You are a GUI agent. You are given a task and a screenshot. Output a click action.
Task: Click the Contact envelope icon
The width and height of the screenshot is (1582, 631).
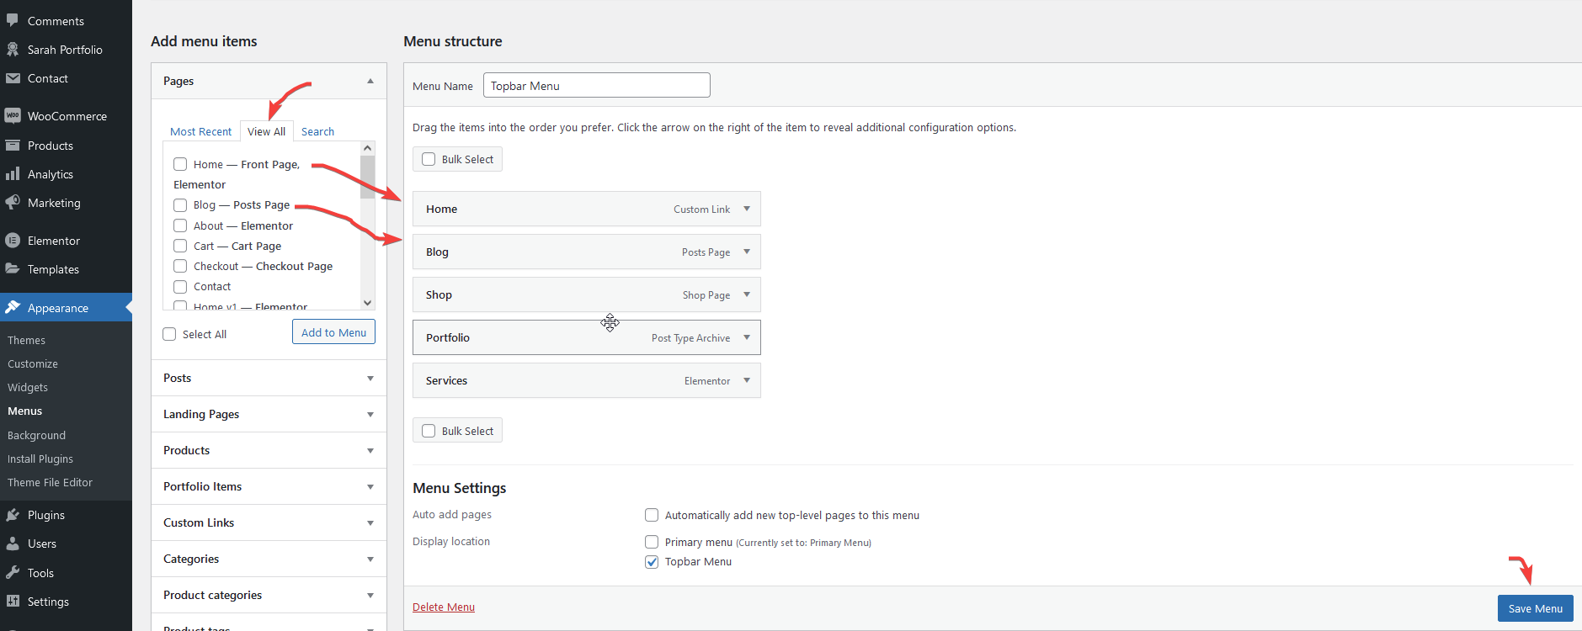pos(13,78)
